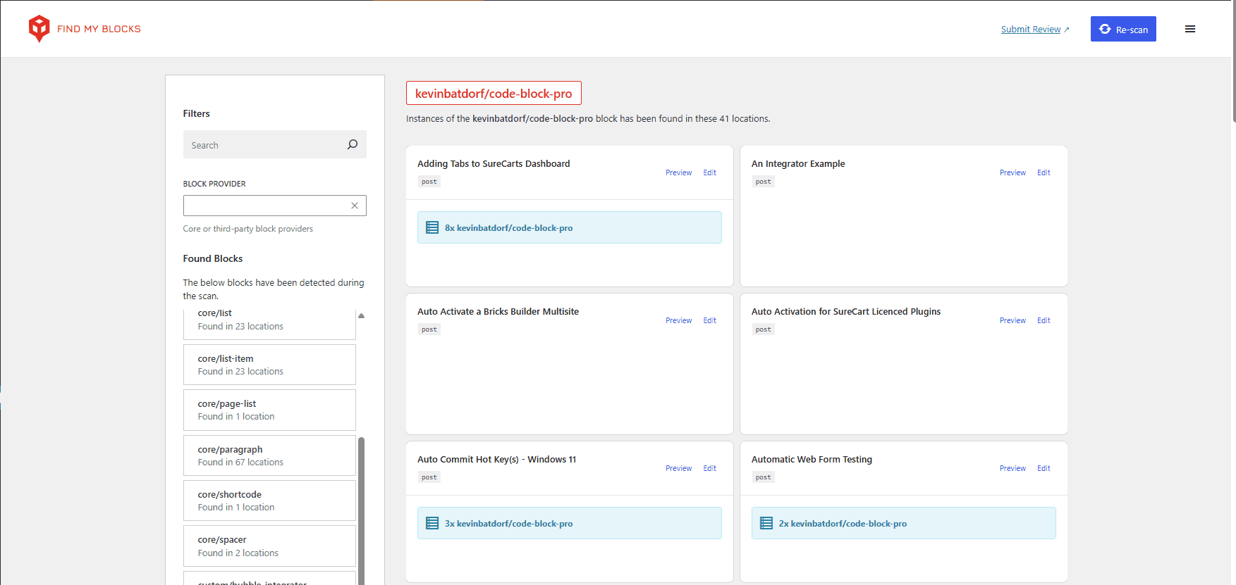The height and width of the screenshot is (585, 1236).
Task: Click the Automatic Web Form Testing title
Action: (812, 459)
